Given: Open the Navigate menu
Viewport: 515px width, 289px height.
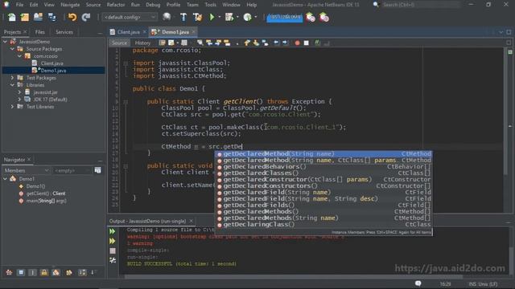Looking at the screenshot, I should tap(70, 5).
